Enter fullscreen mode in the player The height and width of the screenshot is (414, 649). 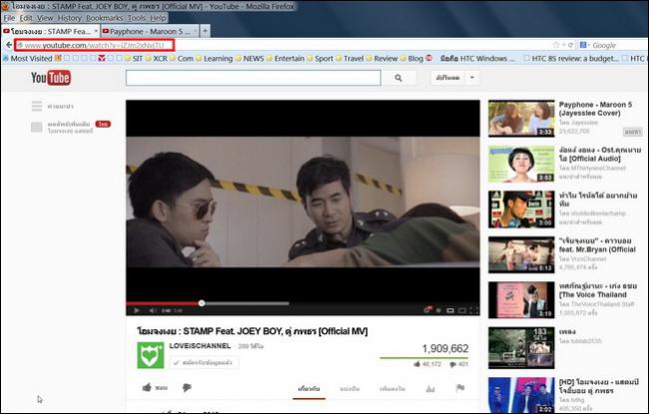pyautogui.click(x=474, y=310)
